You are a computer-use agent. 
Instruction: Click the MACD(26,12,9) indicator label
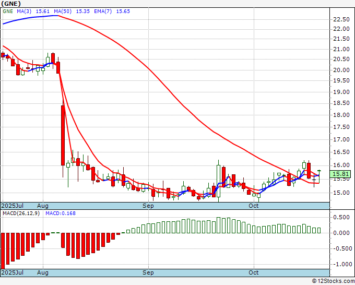pos(21,213)
